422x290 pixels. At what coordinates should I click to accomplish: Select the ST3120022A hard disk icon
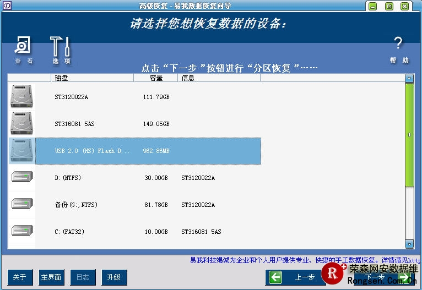coord(22,97)
